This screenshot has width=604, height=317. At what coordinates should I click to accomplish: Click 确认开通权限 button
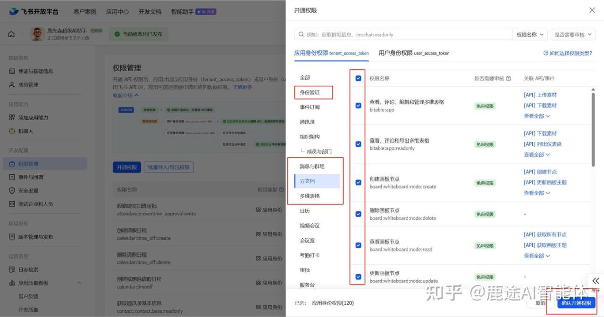576,303
